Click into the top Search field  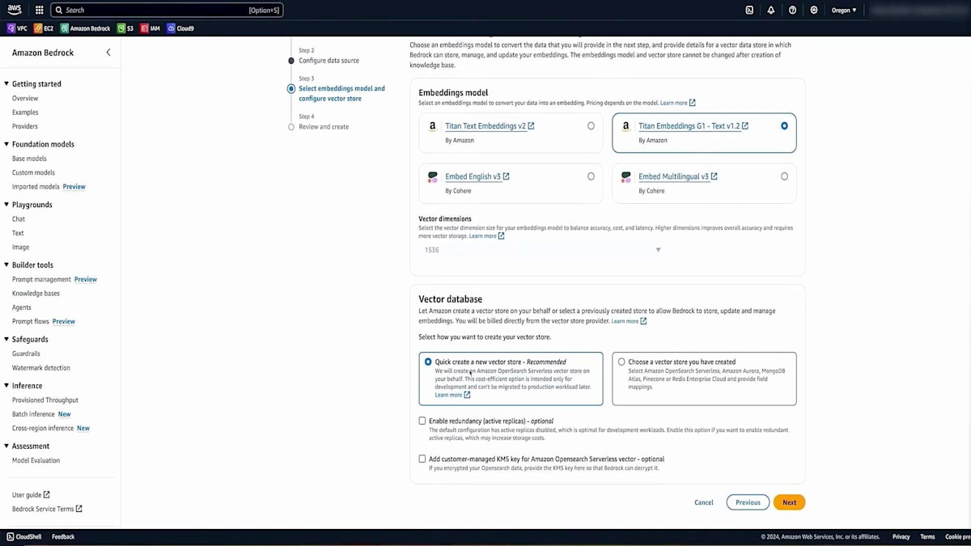[167, 11]
